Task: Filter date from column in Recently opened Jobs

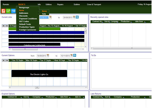Action: point(145,22)
